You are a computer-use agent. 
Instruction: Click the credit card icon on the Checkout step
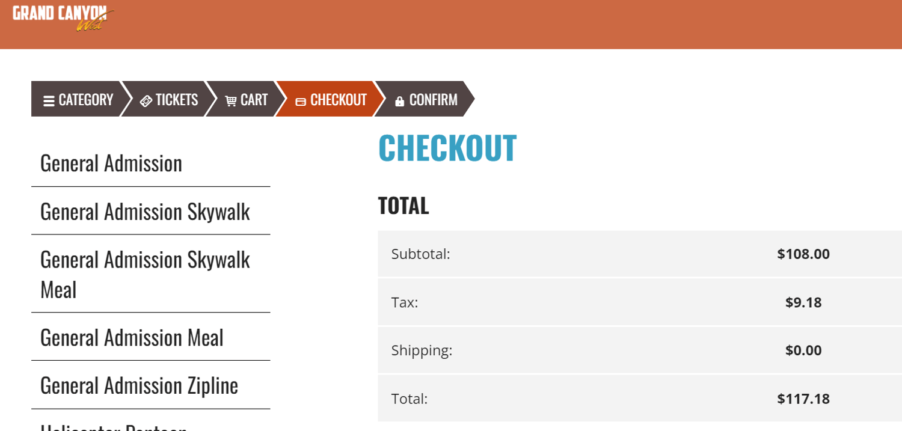(301, 100)
